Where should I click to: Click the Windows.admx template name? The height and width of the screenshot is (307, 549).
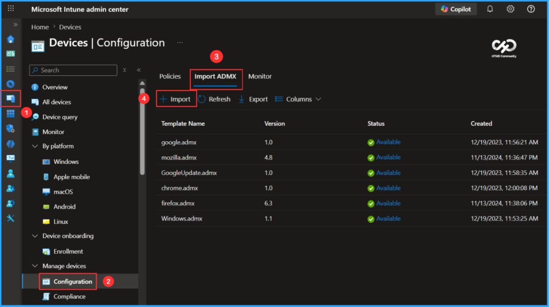181,219
